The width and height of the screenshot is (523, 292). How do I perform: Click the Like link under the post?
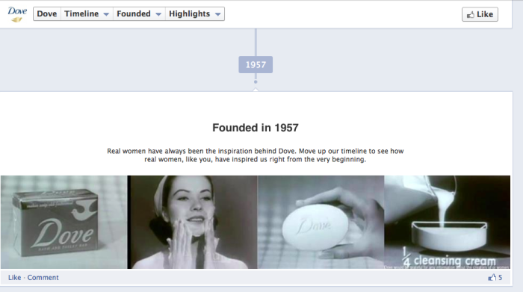coord(14,277)
